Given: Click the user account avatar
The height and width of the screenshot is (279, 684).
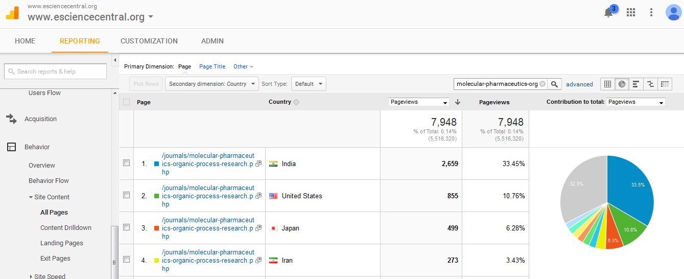Looking at the screenshot, I should pos(673,12).
